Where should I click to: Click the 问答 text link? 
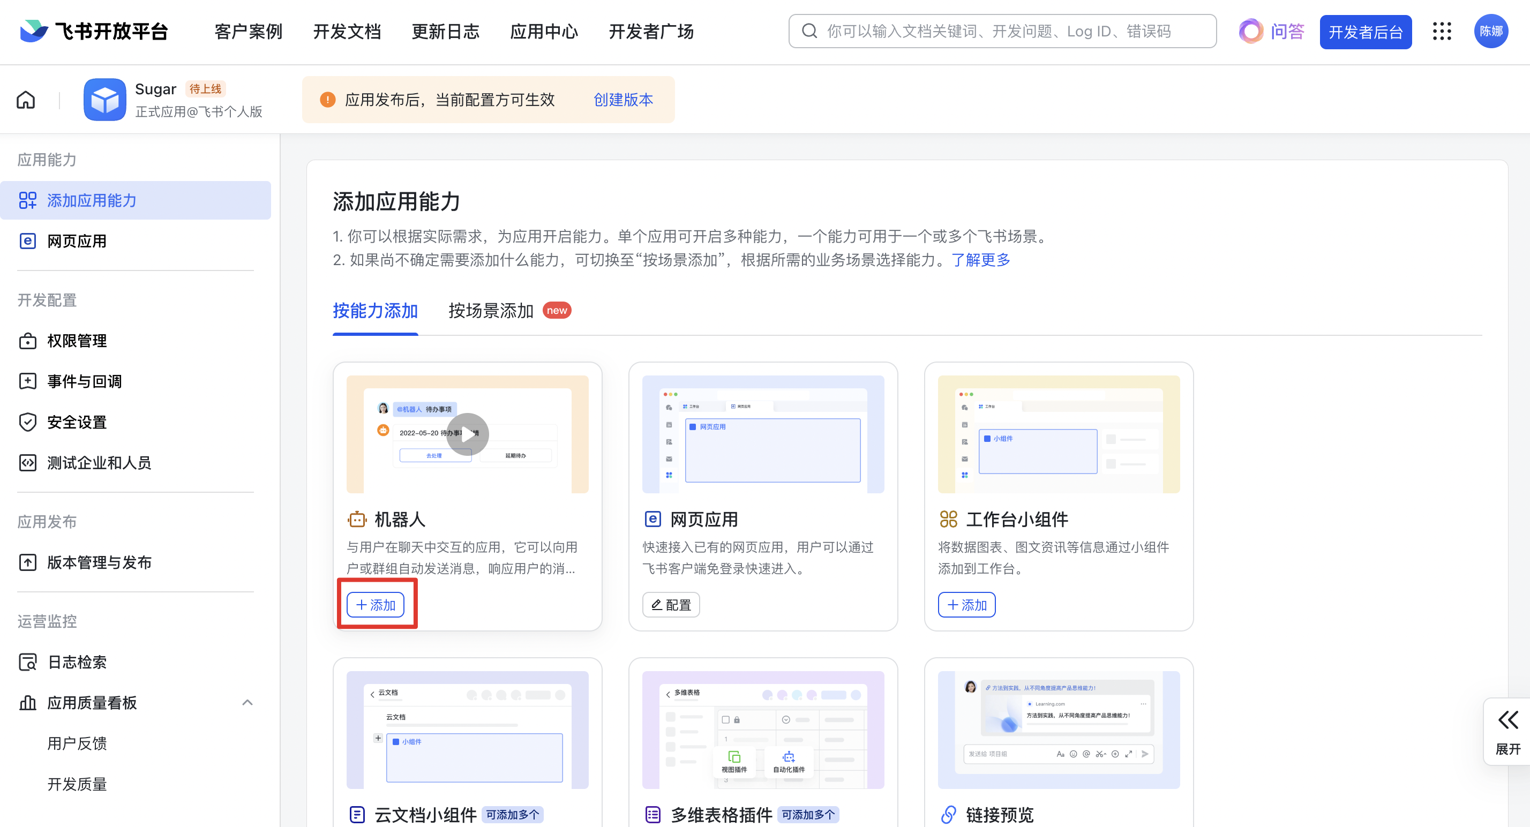click(1287, 32)
